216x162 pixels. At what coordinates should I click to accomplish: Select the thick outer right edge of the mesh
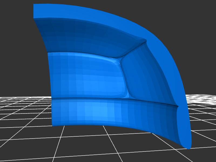coord(173,67)
